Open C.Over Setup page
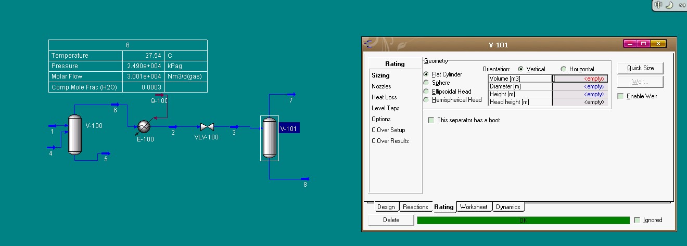The height and width of the screenshot is (246, 687). [x=388, y=130]
